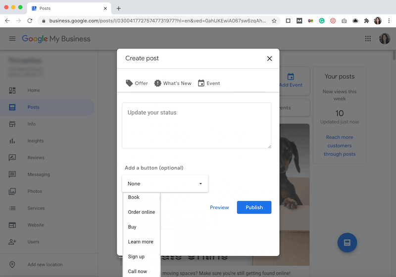Screen dimensions: 396x277
Task: Click the camera extension icon
Action: [344, 21]
